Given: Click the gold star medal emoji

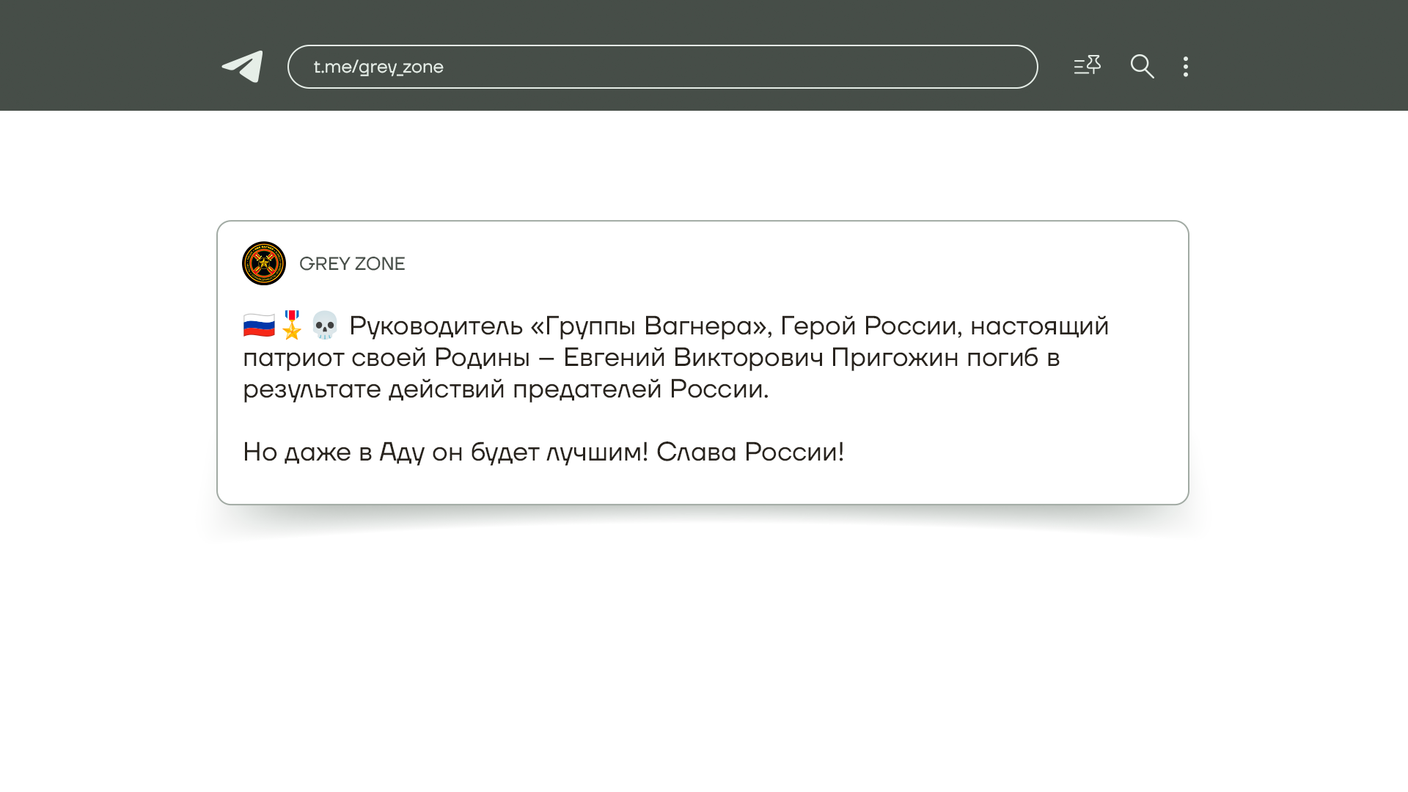Looking at the screenshot, I should 292,326.
